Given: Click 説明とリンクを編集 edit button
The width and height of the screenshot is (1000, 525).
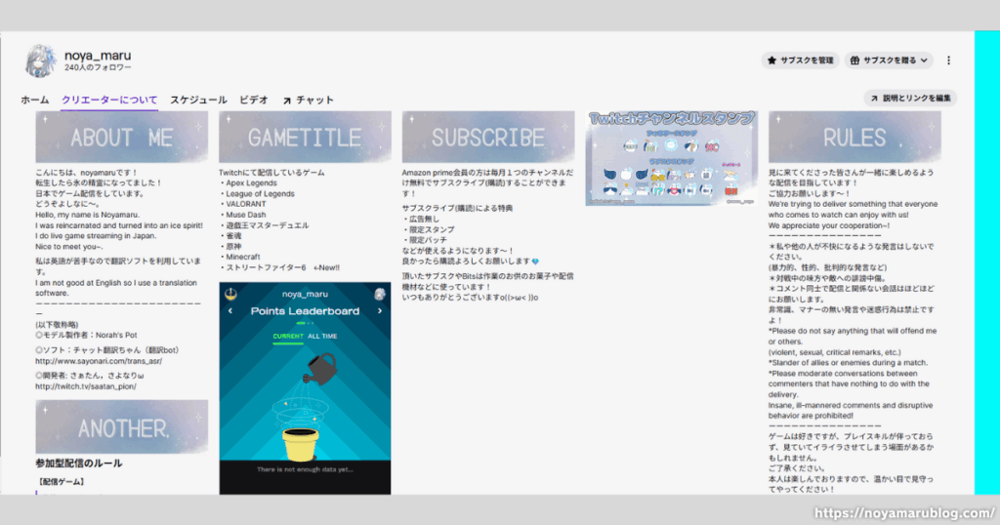Looking at the screenshot, I should [x=910, y=99].
